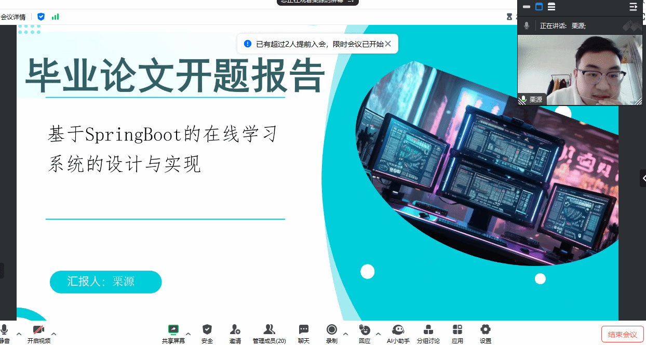Expand the side panel arrow on right edge

click(643, 178)
